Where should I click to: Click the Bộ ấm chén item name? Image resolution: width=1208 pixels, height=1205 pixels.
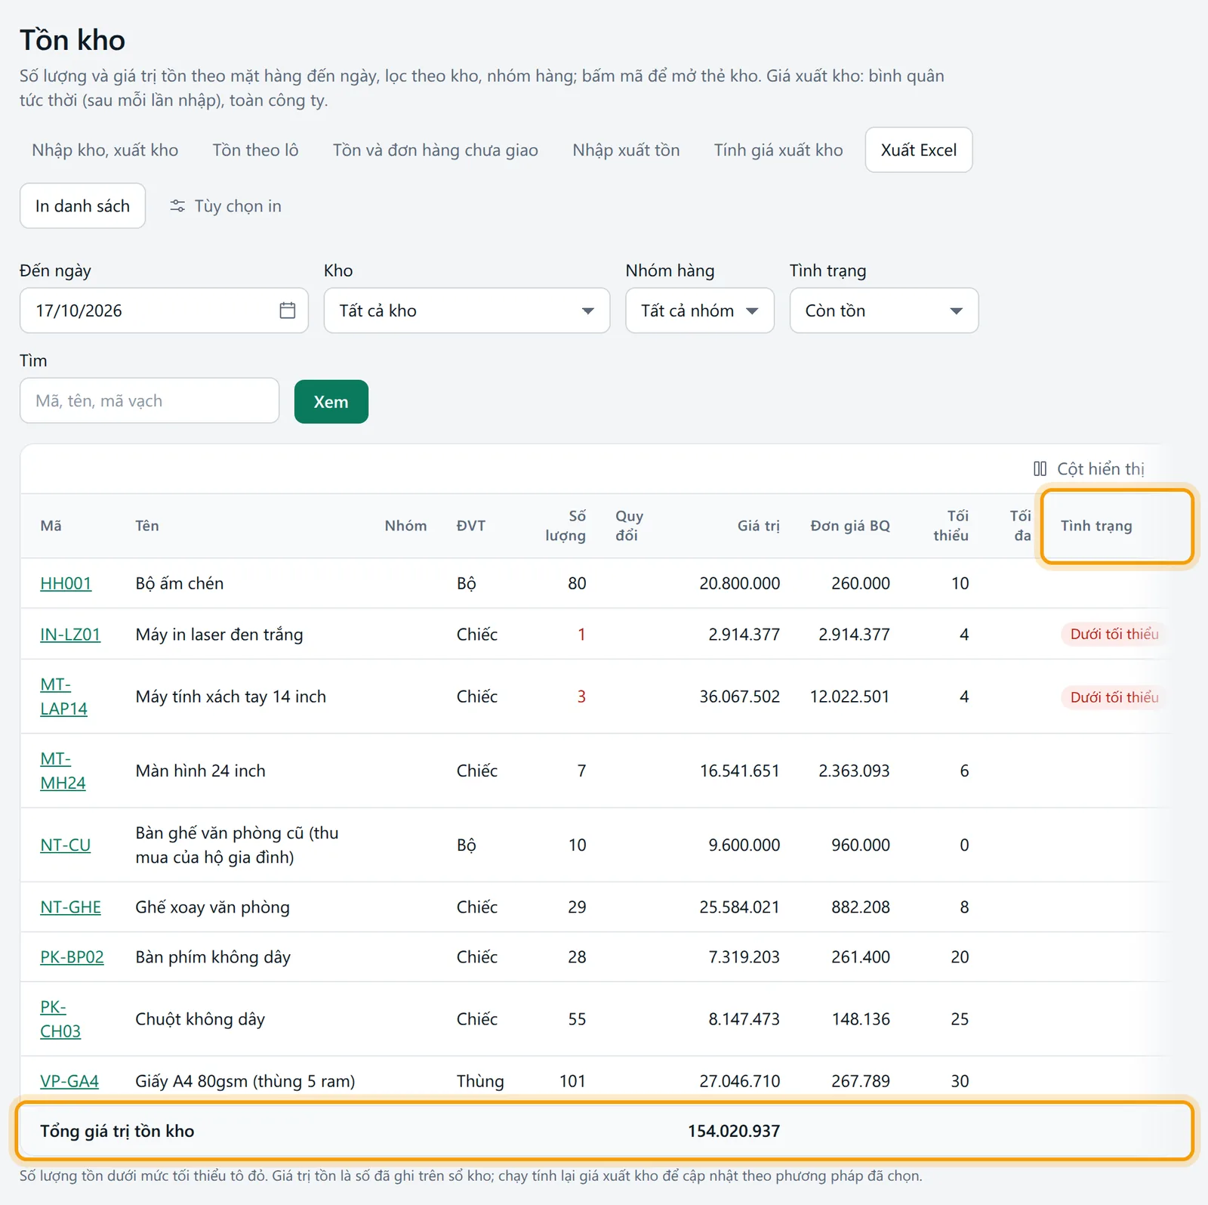tap(180, 583)
